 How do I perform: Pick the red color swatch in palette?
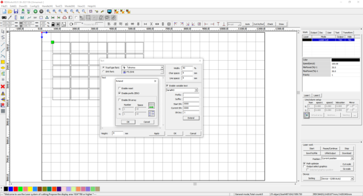click(x=16, y=189)
